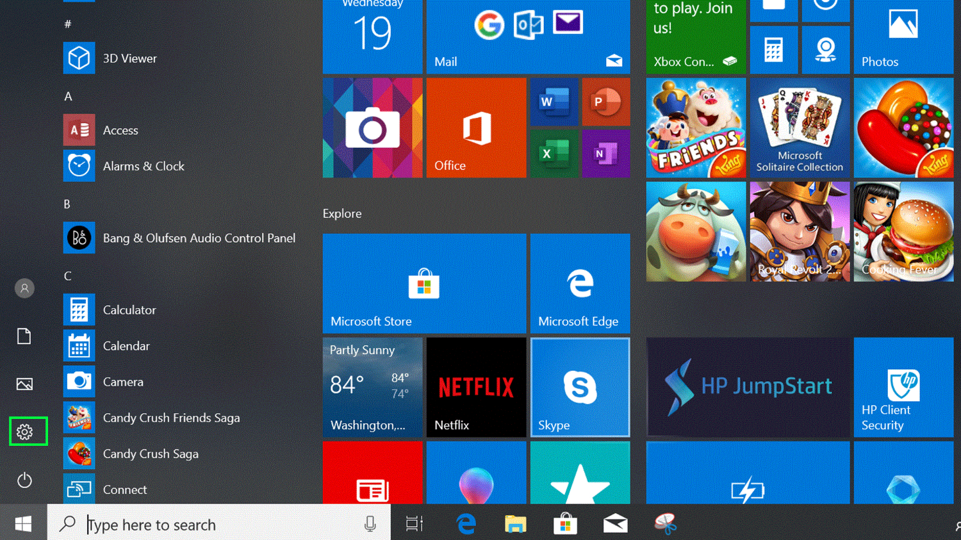This screenshot has width=961, height=540.
Task: Open the Photos tile
Action: (903, 37)
